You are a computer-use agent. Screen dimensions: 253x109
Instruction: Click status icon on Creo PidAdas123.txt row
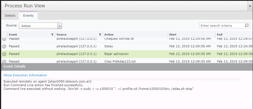coord(4,61)
